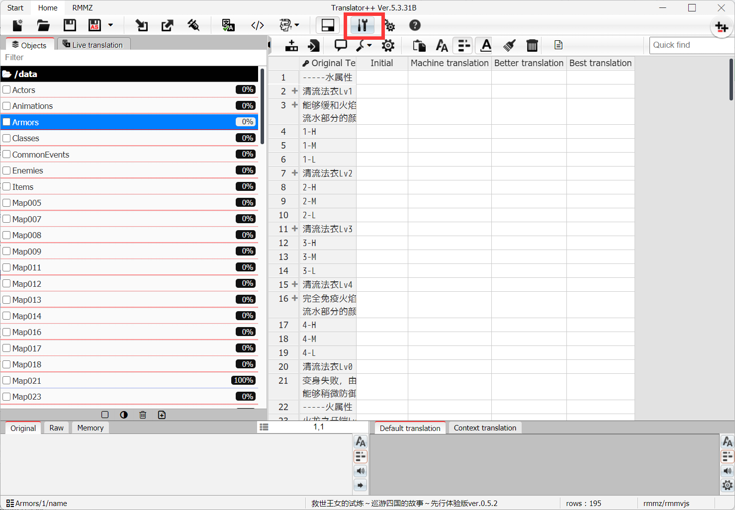This screenshot has height=510, width=735.
Task: Check the Items checkbox
Action: click(x=6, y=186)
